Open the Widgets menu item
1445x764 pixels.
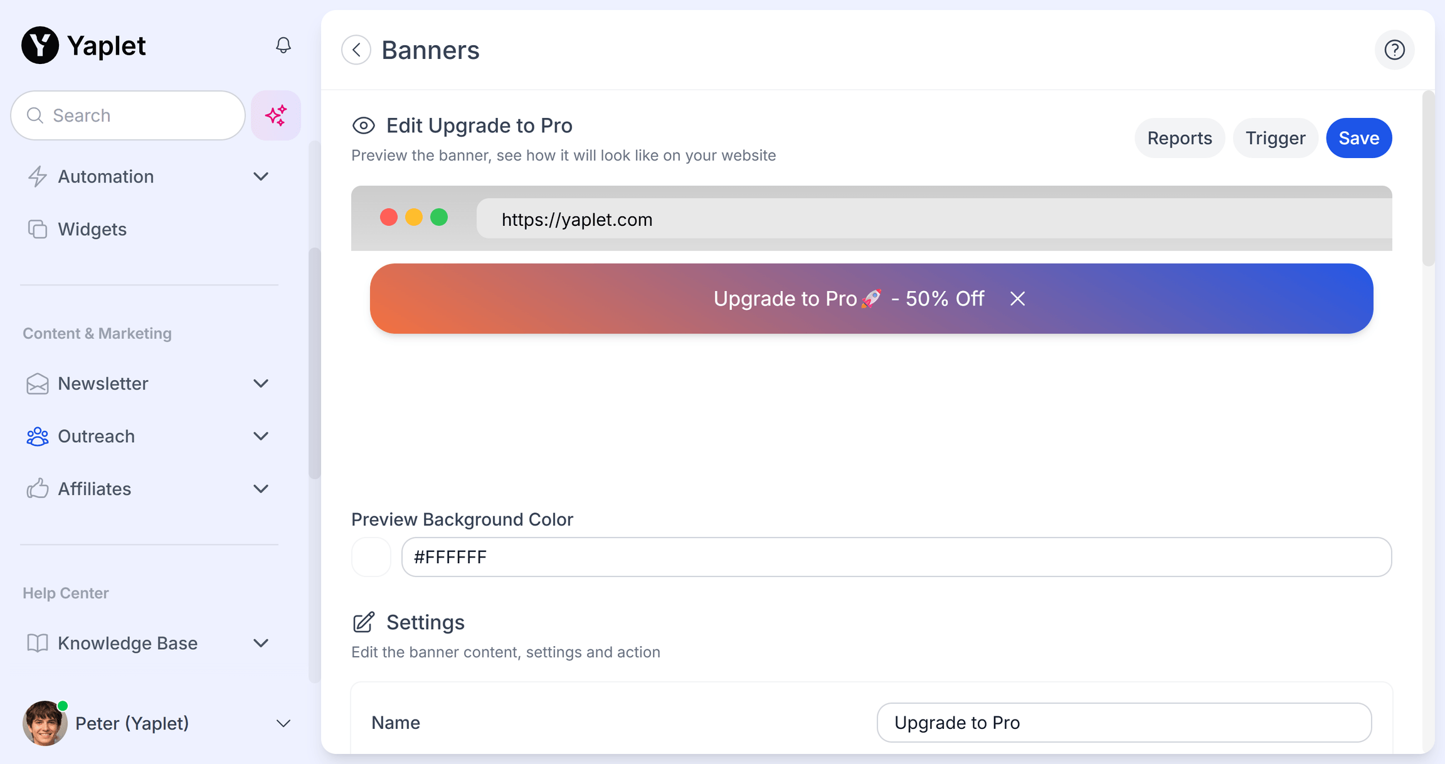(92, 230)
